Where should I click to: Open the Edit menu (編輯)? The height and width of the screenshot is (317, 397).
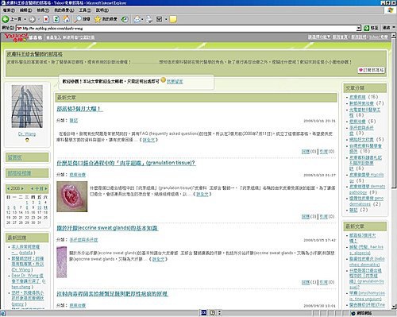click(x=25, y=10)
